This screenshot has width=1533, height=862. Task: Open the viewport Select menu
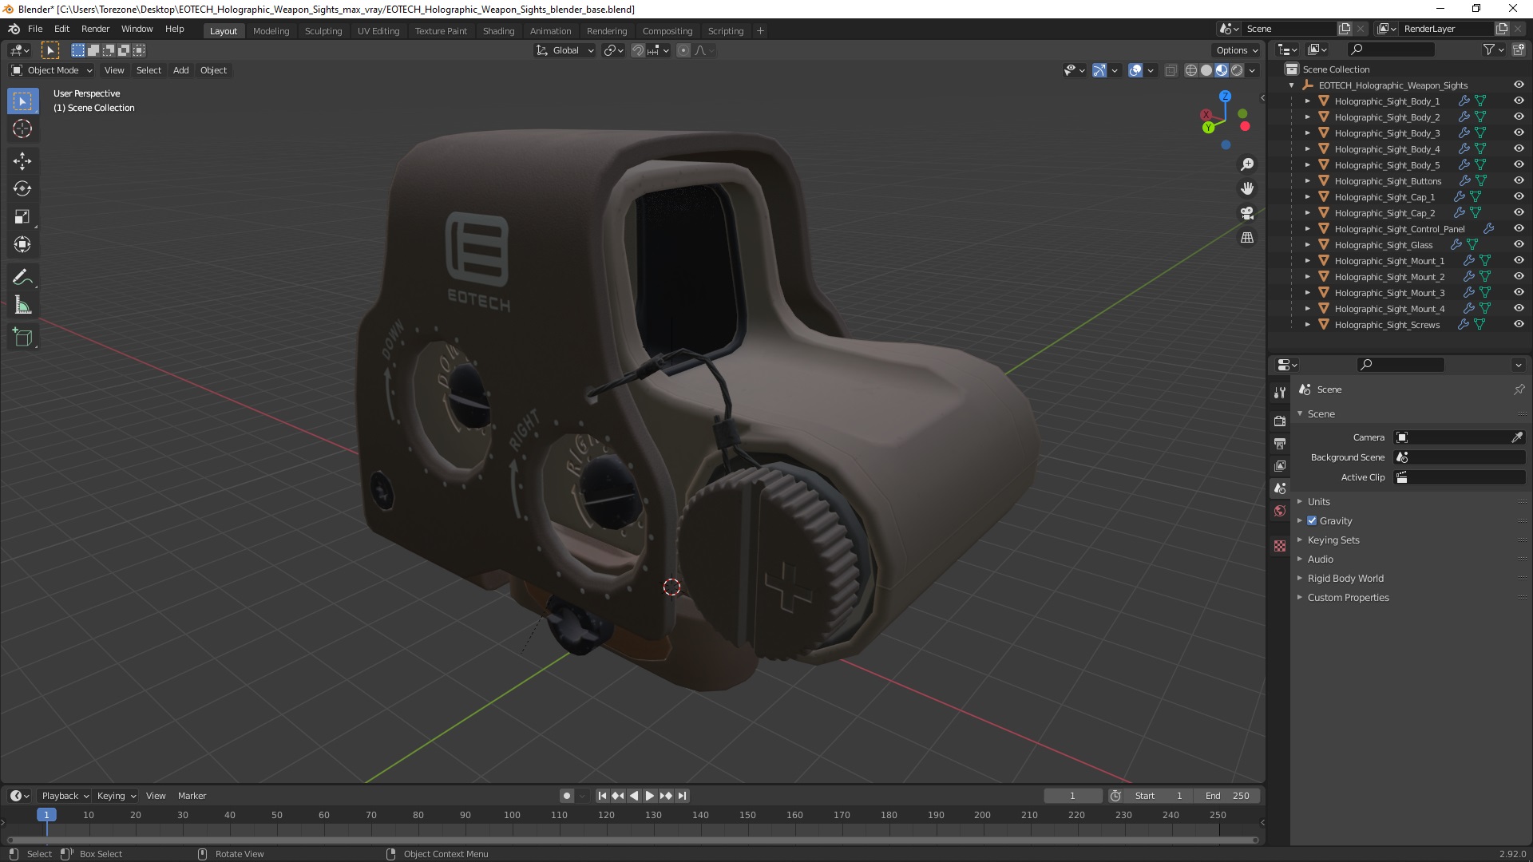(149, 70)
